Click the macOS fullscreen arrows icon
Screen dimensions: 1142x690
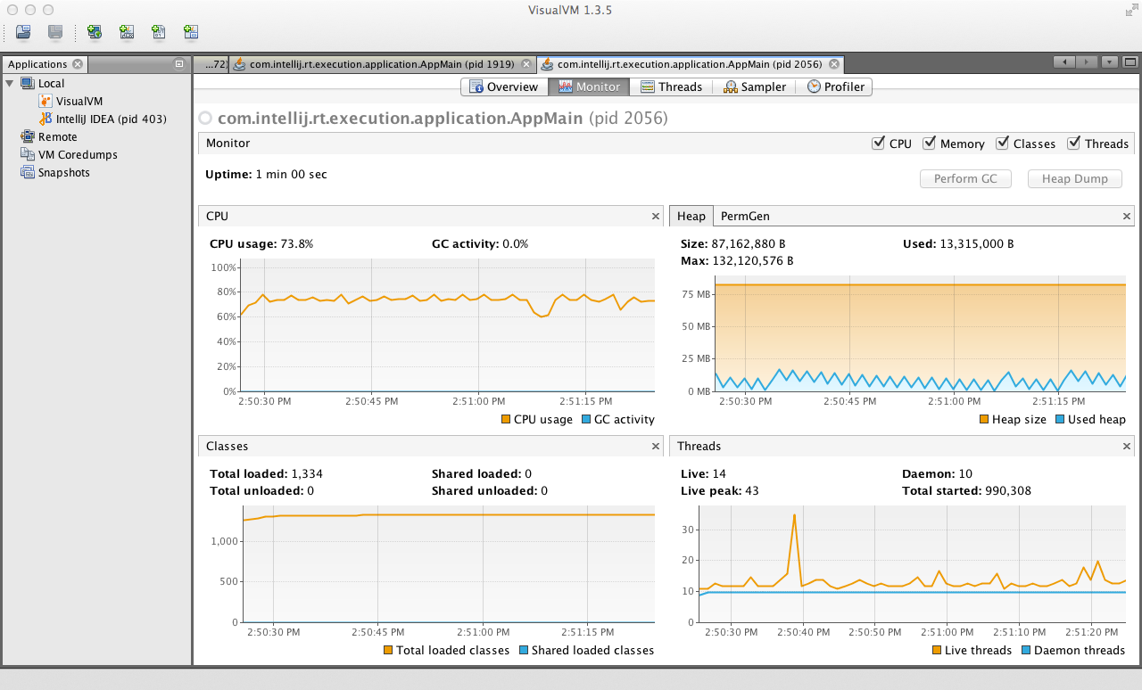(1132, 10)
